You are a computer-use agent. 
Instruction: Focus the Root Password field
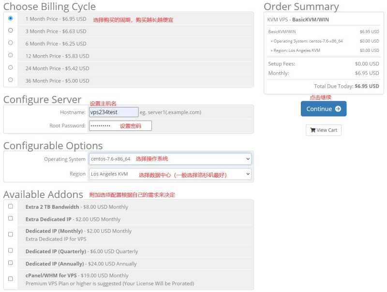120,126
